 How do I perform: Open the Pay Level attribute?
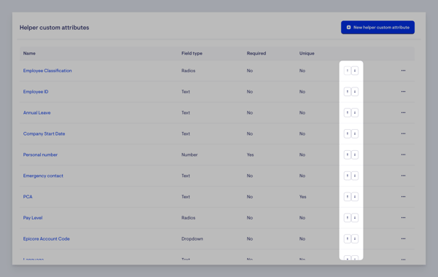[33, 217]
